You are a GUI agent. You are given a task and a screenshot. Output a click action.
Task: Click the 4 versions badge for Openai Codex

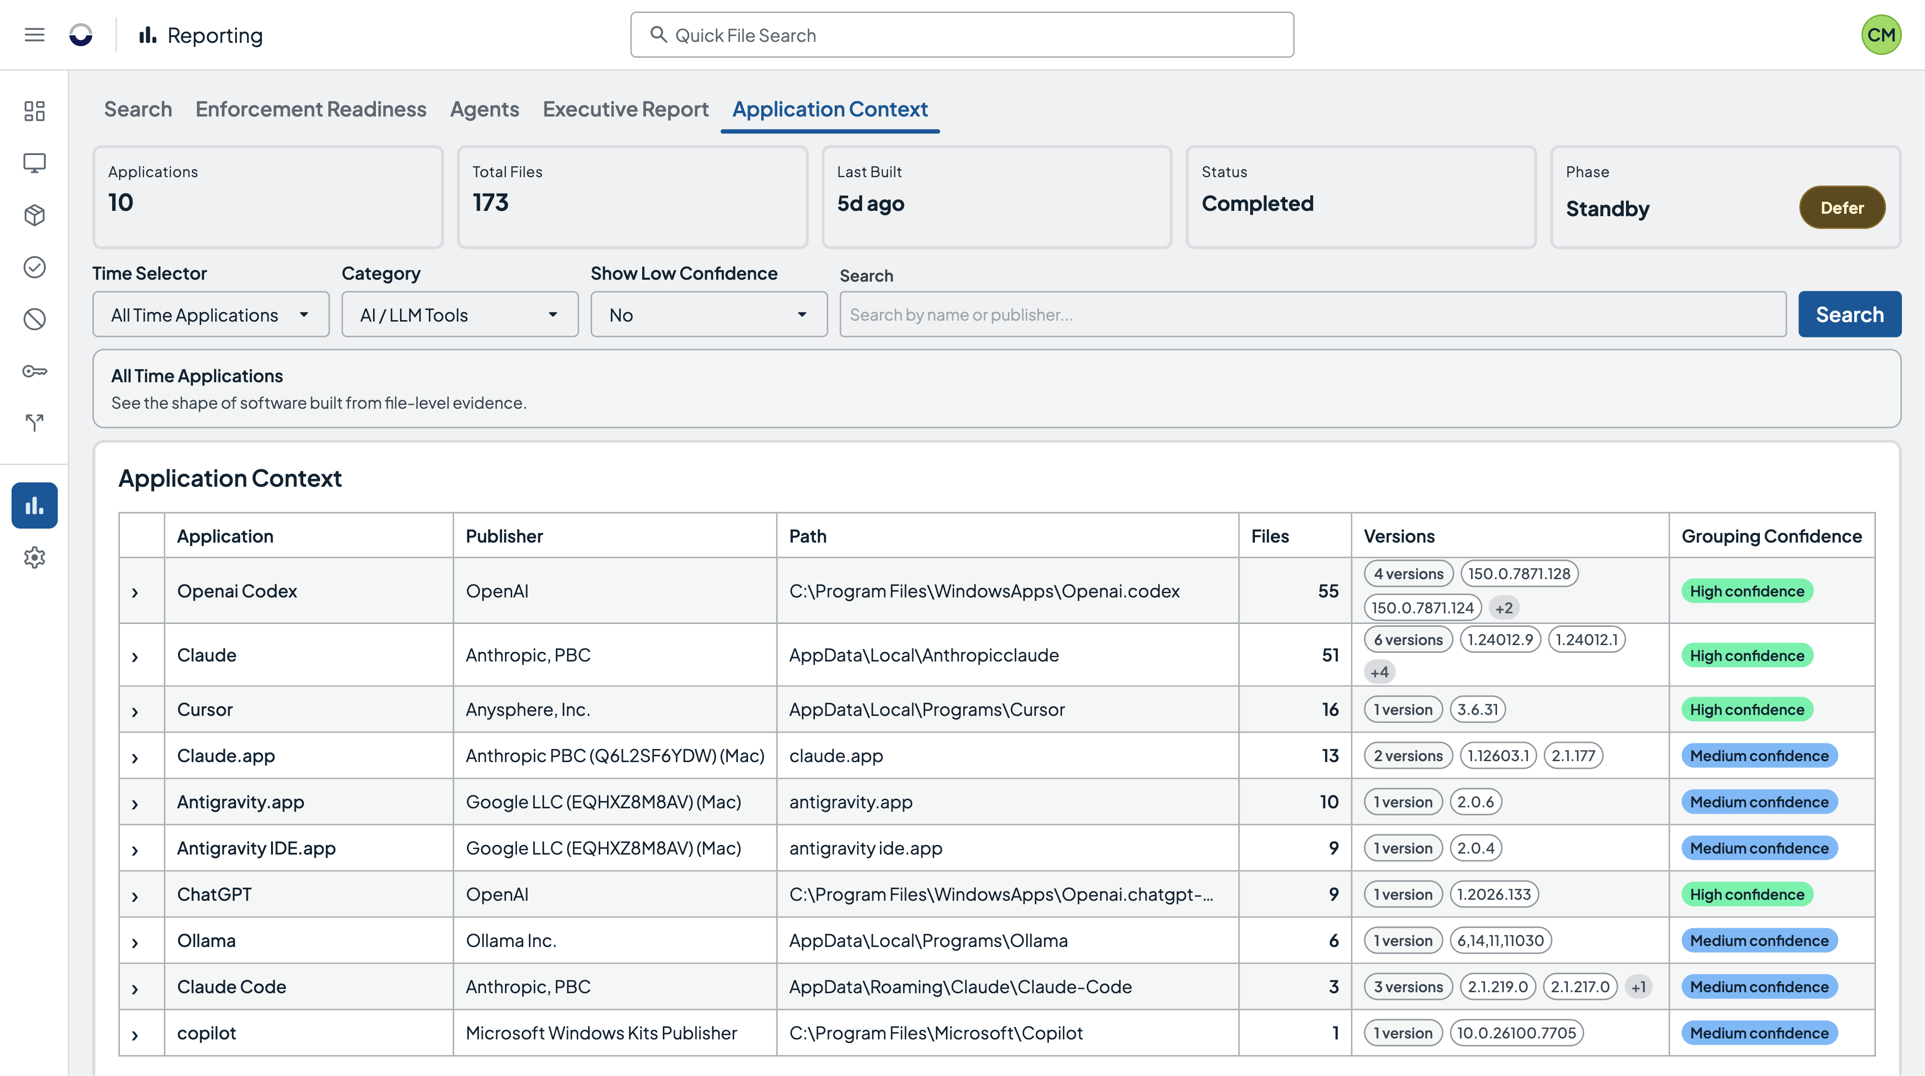(x=1408, y=574)
